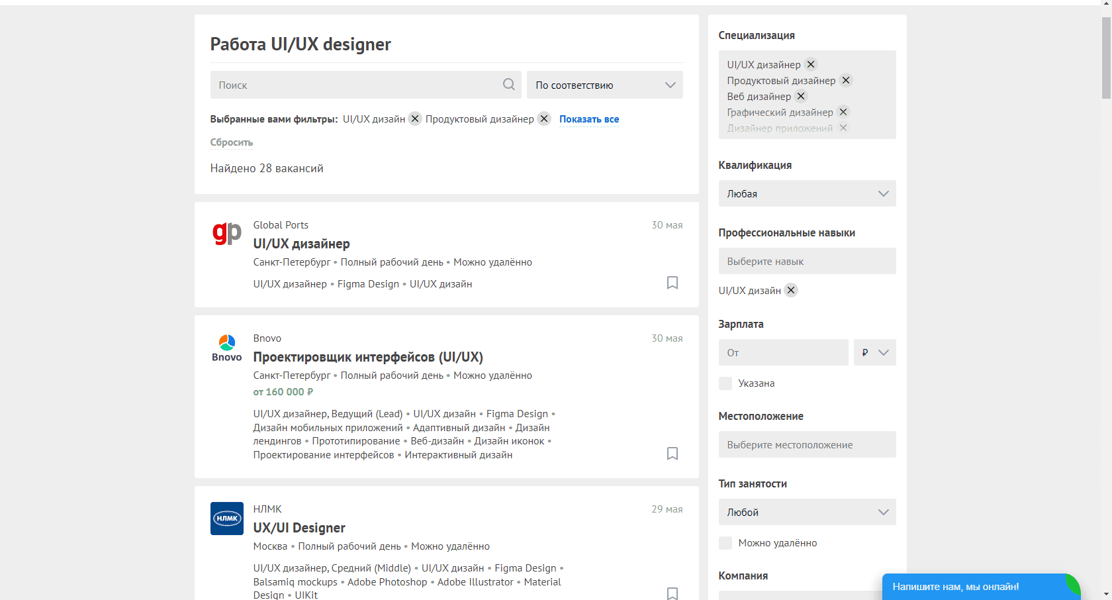Open Проектировщик интерфейсов (UI/UX) vacancy
This screenshot has width=1112, height=600.
pos(368,357)
